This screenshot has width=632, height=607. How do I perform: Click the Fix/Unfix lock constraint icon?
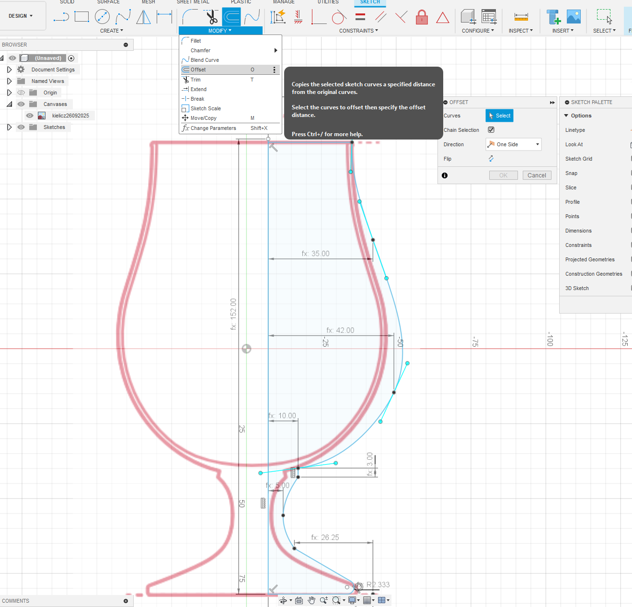tap(422, 17)
